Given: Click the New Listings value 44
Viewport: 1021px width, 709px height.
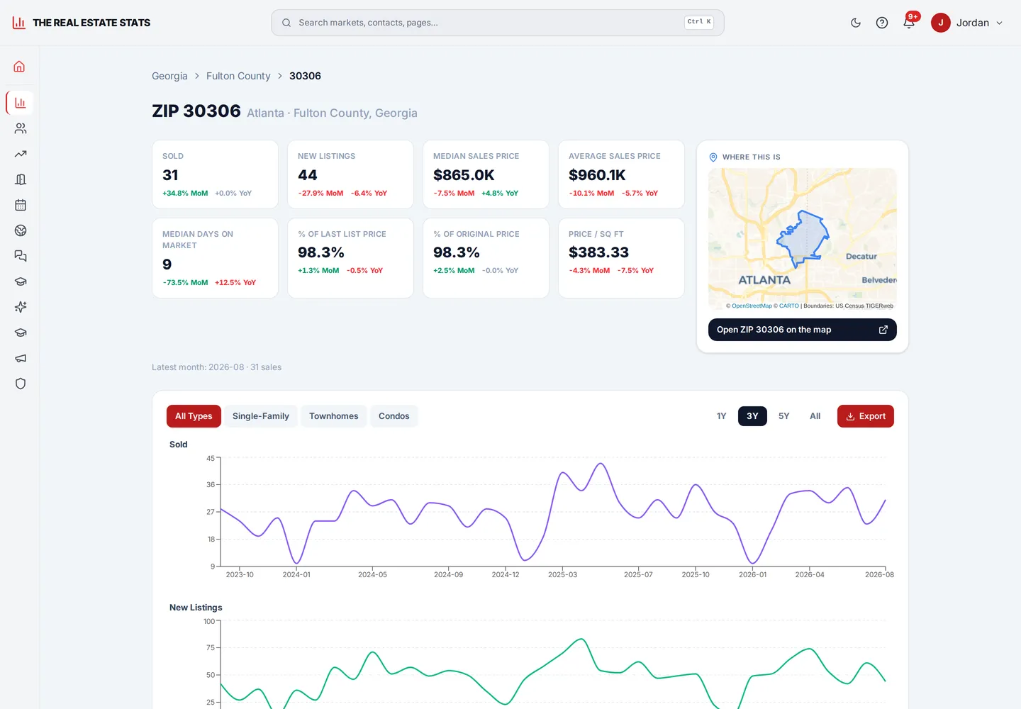Looking at the screenshot, I should click(308, 175).
